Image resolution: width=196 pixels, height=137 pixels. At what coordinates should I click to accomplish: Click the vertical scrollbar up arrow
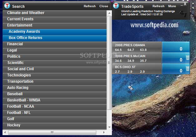click(x=109, y=13)
